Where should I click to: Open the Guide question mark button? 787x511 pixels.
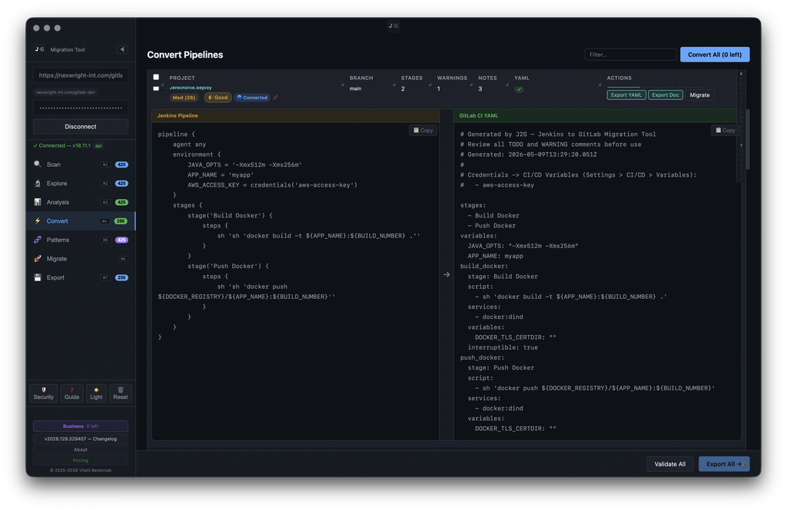[x=71, y=393]
